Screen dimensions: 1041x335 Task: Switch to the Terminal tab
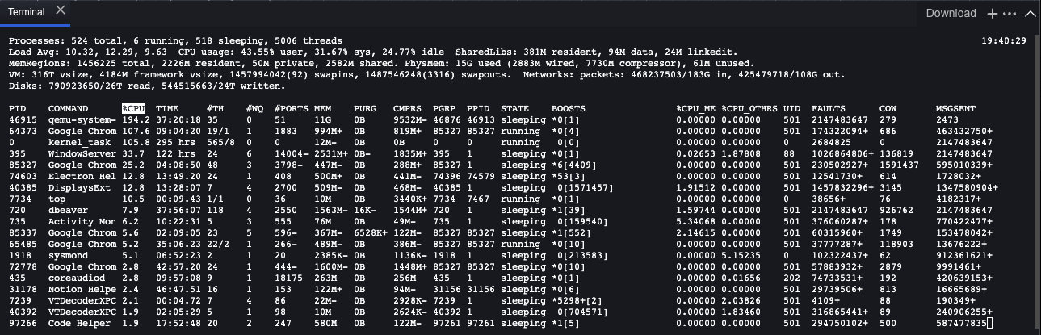26,13
